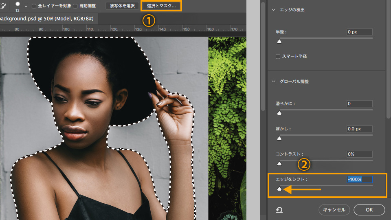Open 選択とマスク workspace button
391x220 pixels.
(x=161, y=6)
